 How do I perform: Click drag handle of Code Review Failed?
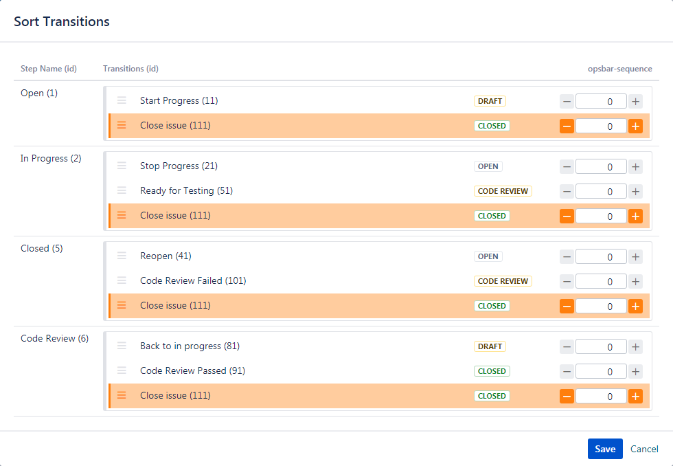click(x=122, y=281)
